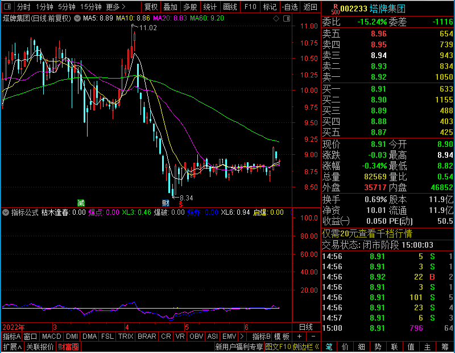Switch to the 价 price tab
Image resolution: width=455 pixels, height=353 pixels.
tap(345, 347)
